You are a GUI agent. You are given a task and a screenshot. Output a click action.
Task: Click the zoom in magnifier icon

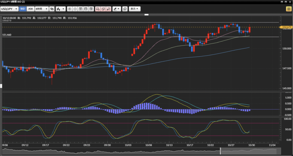tap(70, 9)
